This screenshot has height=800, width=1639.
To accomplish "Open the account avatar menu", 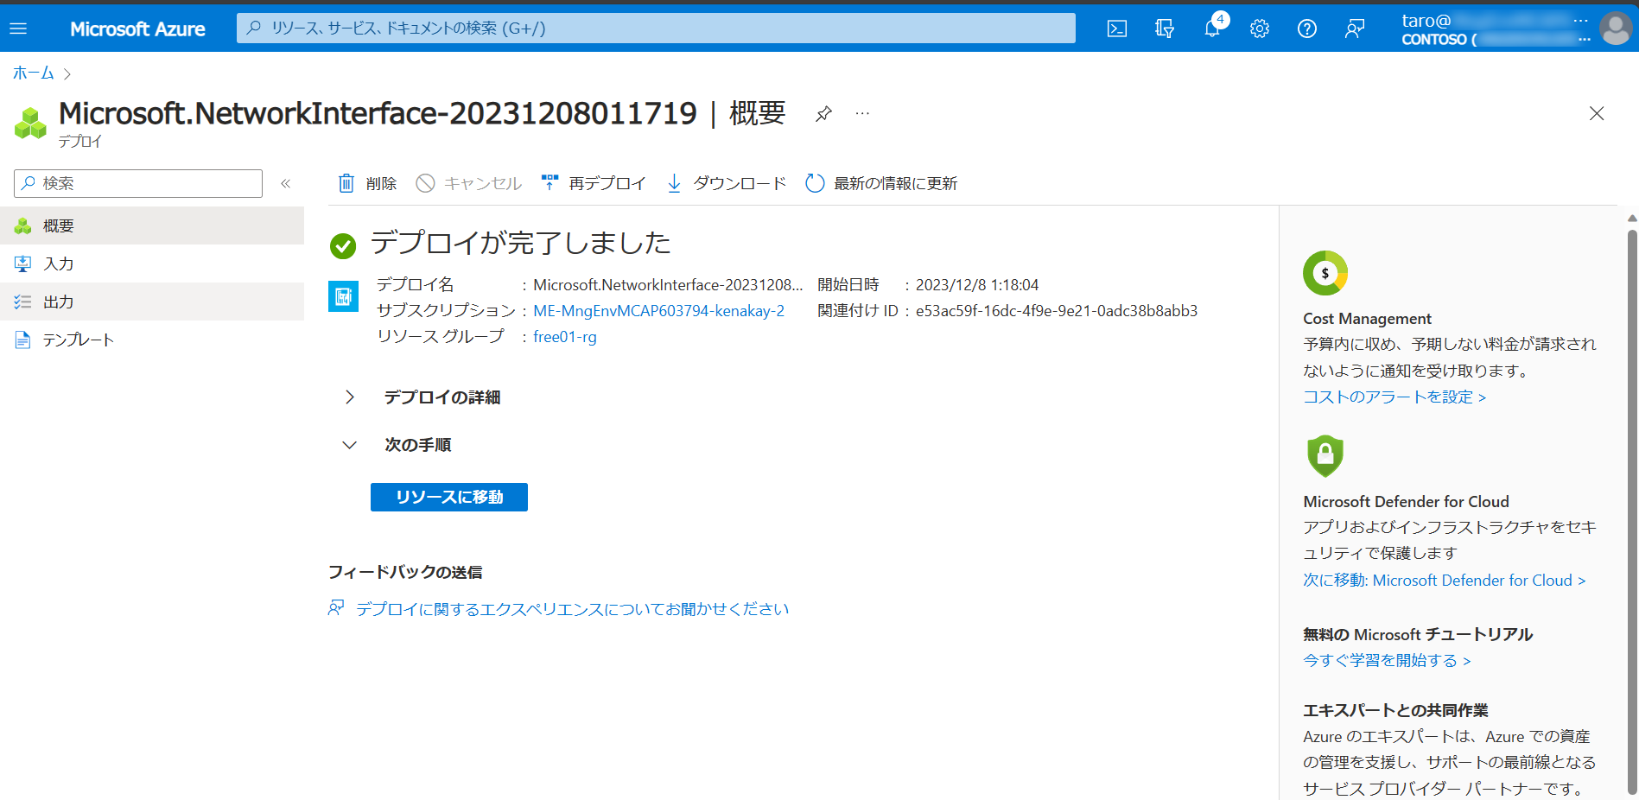I will (x=1615, y=29).
